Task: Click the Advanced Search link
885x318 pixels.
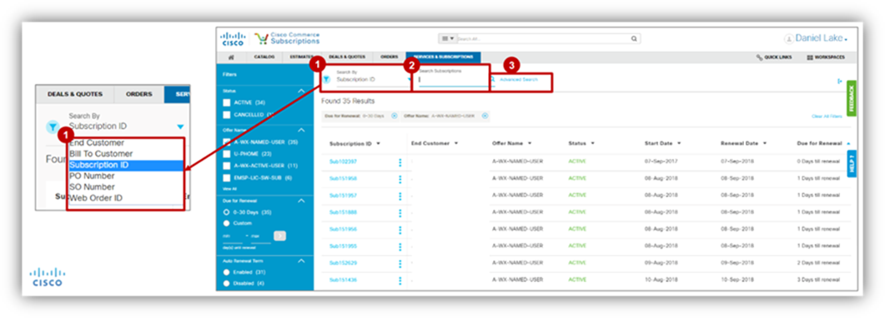Action: click(519, 80)
